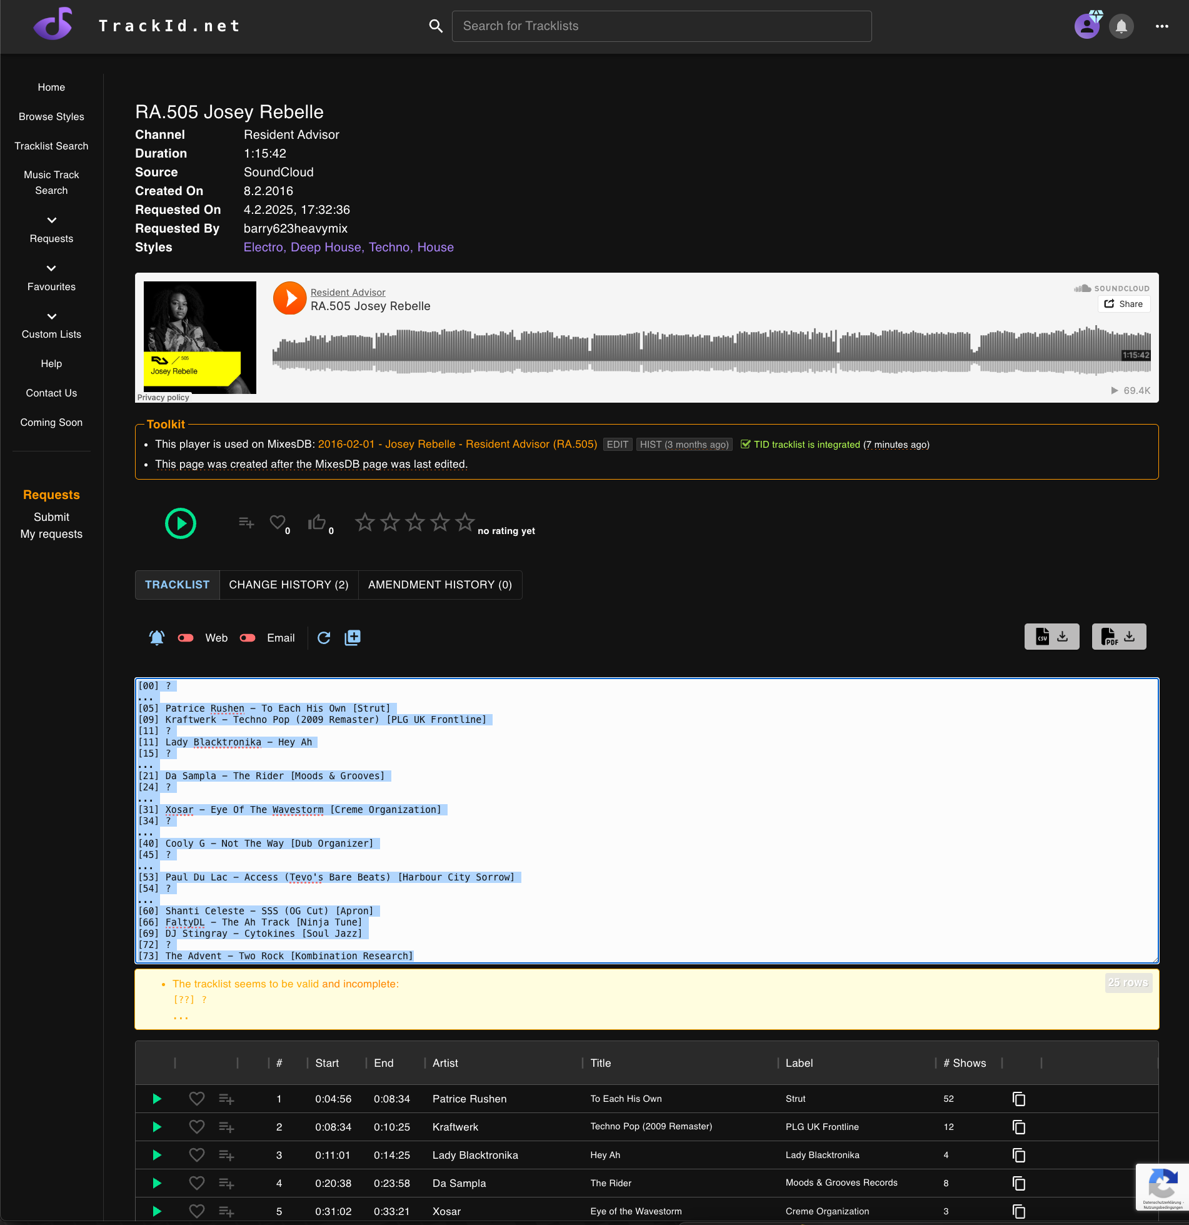The width and height of the screenshot is (1189, 1225).
Task: Play the Patrice Rushen track row
Action: 157,1099
